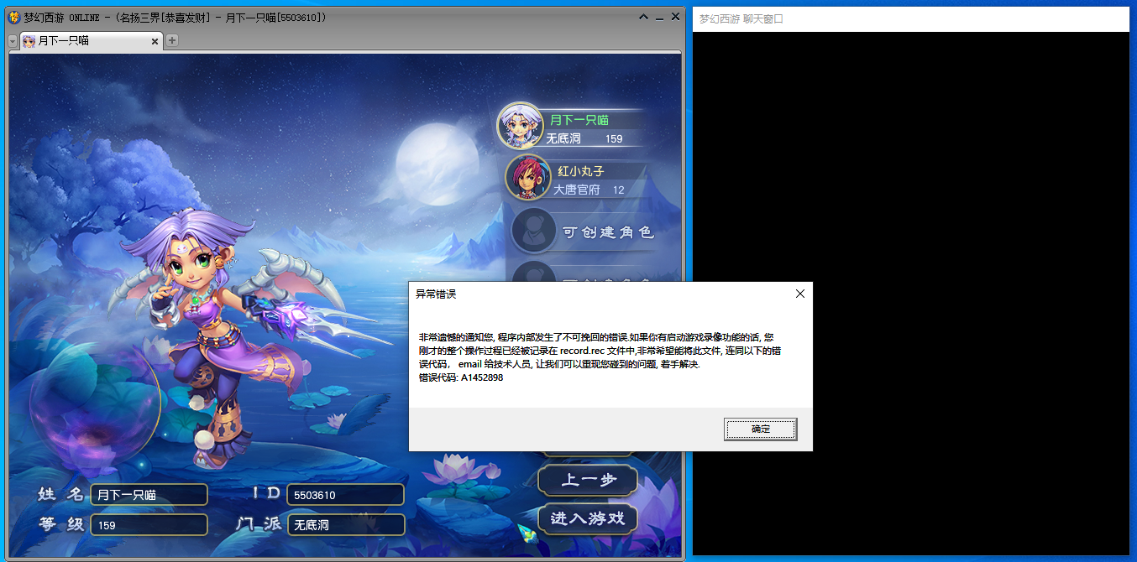The width and height of the screenshot is (1137, 562).
Task: Click the 门派 field 无底洞
Action: pyautogui.click(x=345, y=525)
